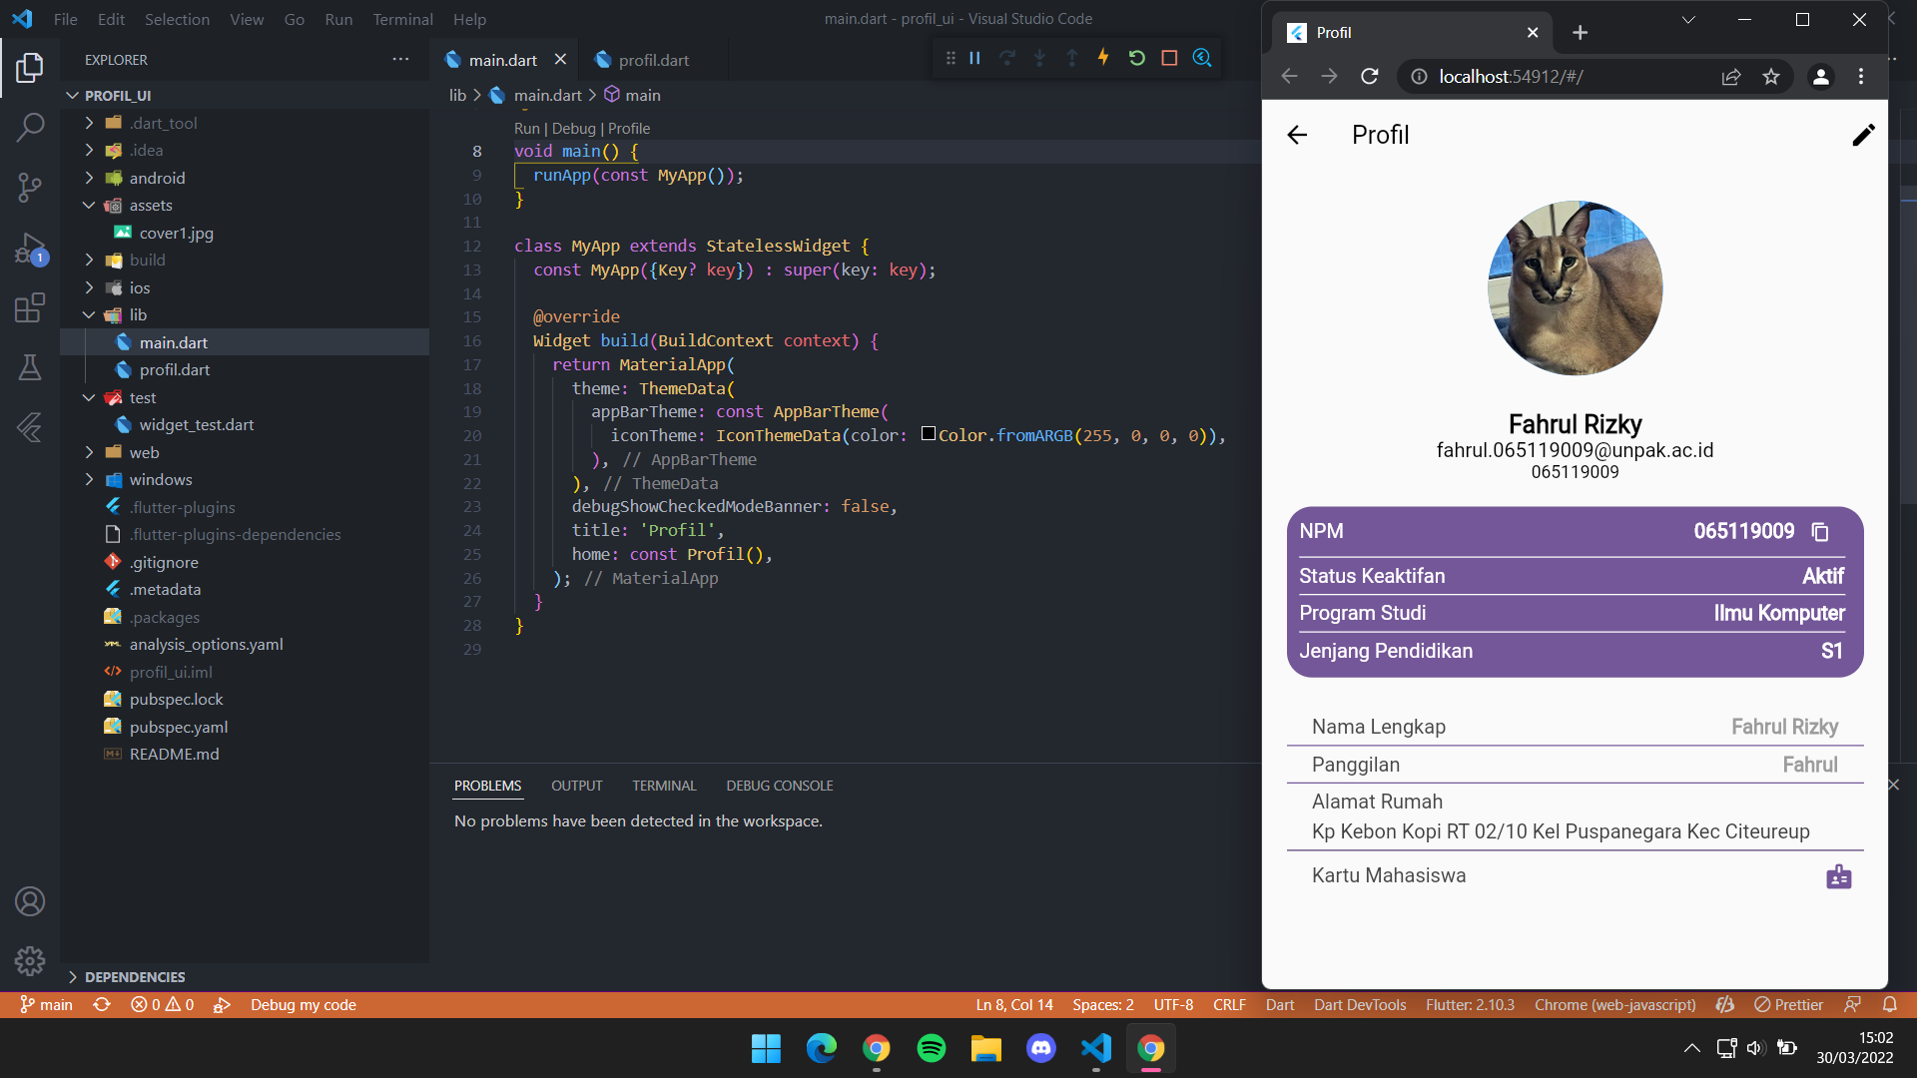Pause execution in the debug toolbar
This screenshot has height=1078, width=1917.
tap(975, 58)
